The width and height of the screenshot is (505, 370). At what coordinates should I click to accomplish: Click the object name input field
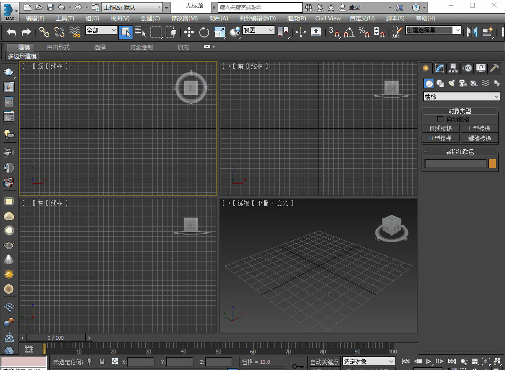coord(455,163)
